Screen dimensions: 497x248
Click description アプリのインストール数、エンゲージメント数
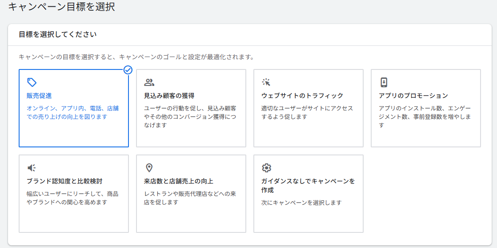click(425, 117)
